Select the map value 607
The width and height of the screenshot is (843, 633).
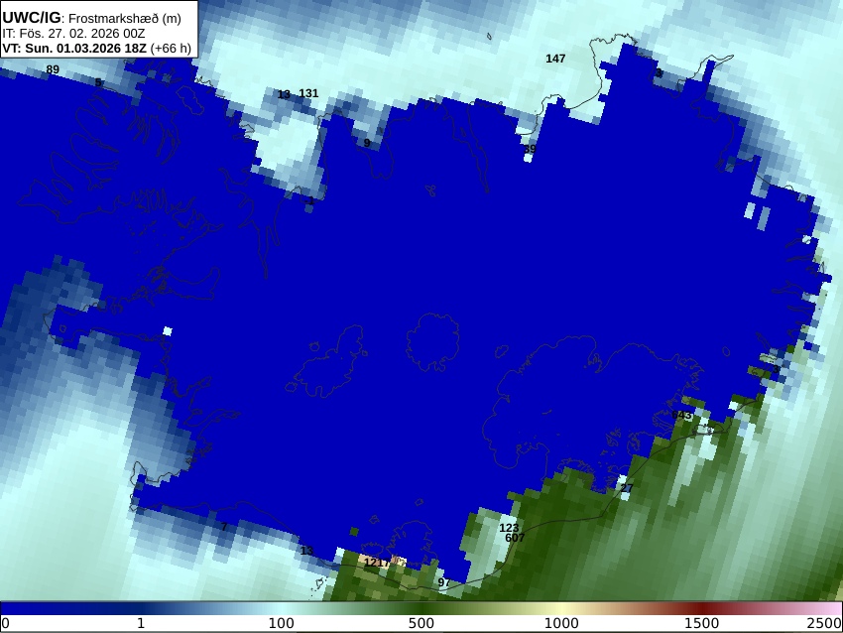point(515,538)
